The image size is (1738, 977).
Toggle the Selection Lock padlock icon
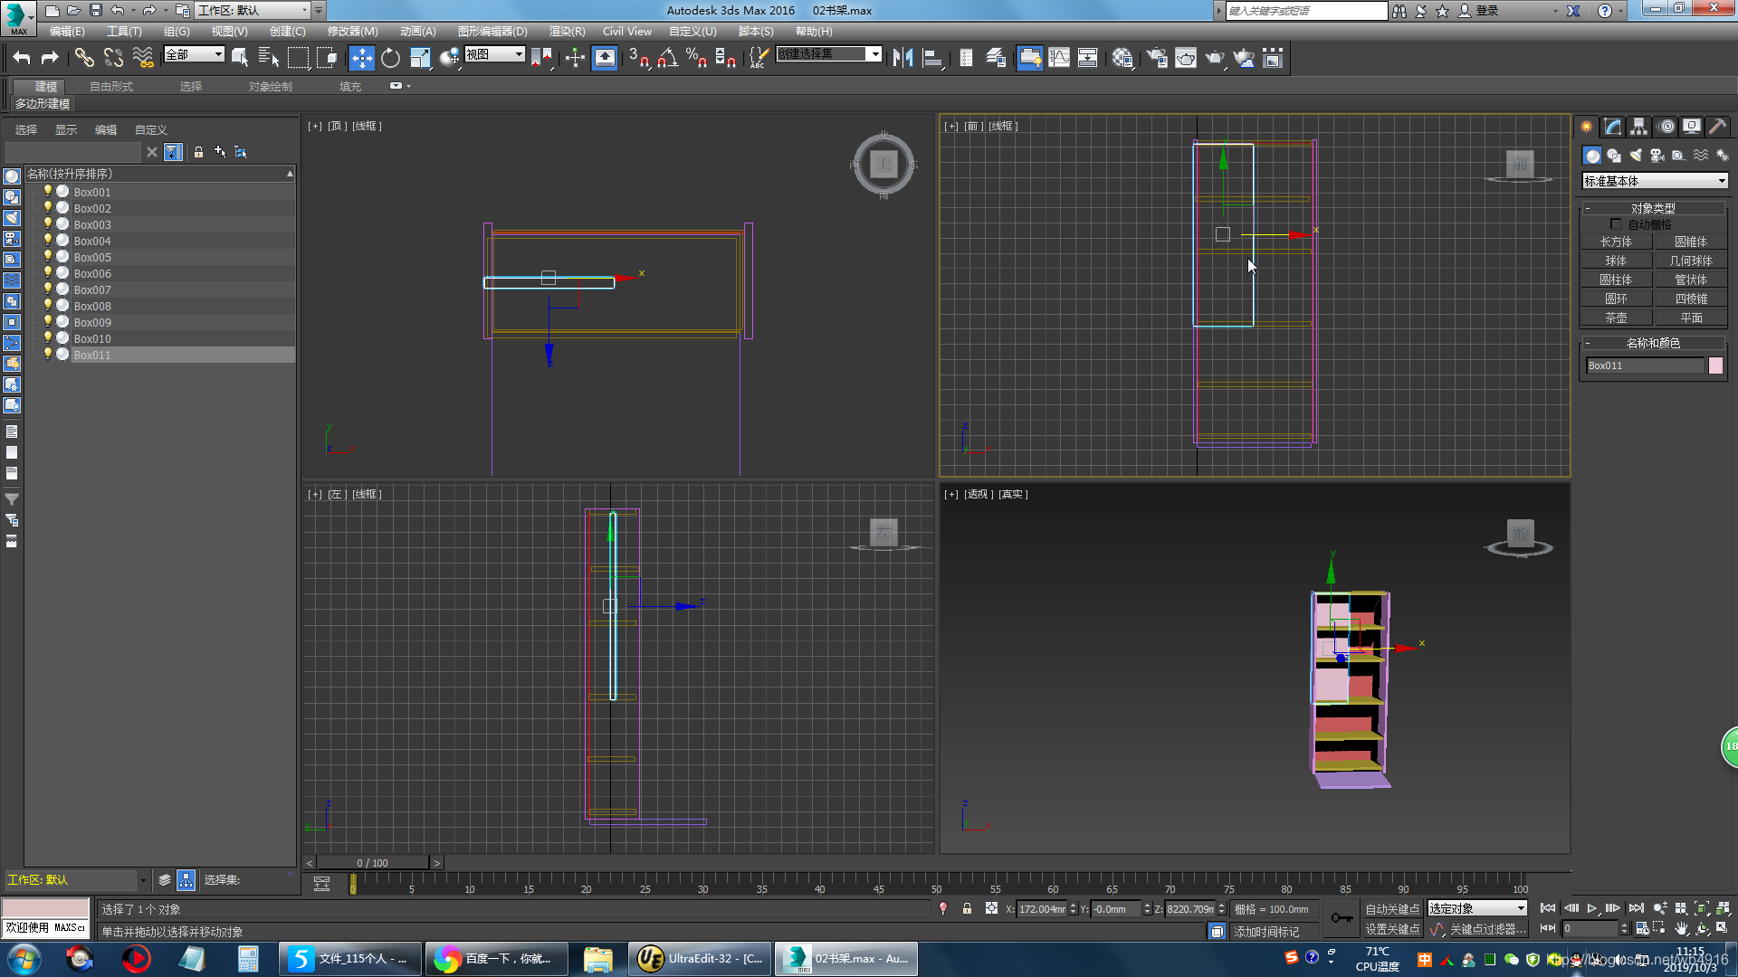tap(967, 909)
